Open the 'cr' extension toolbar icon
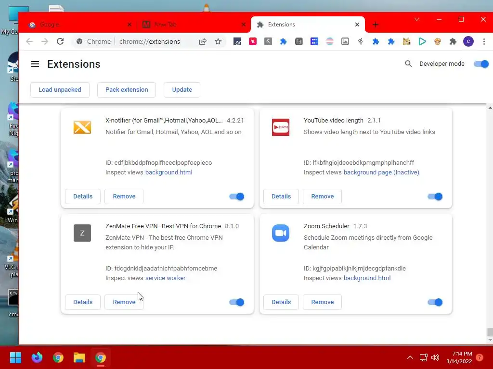The image size is (493, 369). tap(237, 41)
